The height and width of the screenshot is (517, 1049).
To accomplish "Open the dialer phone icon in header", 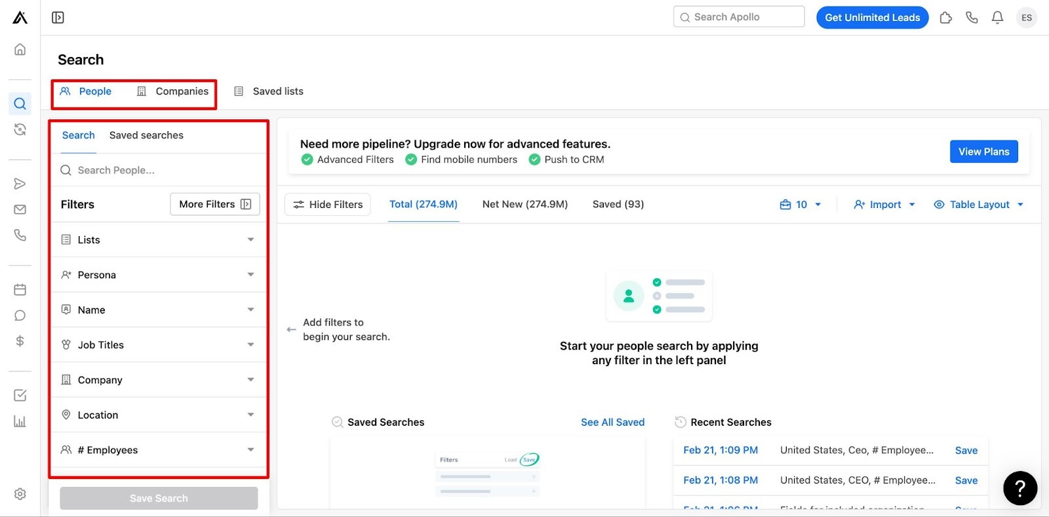I will coord(972,18).
